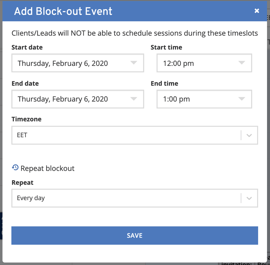Click the Start date dropdown arrow
Image resolution: width=270 pixels, height=265 pixels.
[134, 63]
